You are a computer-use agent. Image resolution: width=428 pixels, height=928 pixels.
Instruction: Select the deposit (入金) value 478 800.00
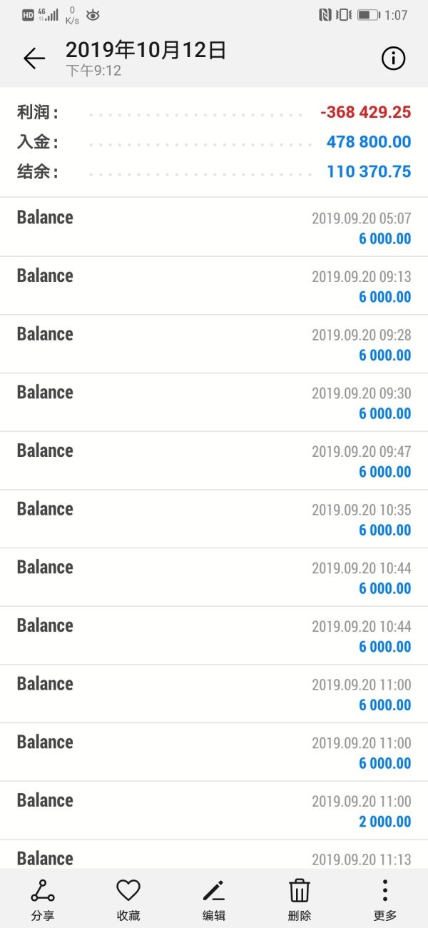tap(368, 142)
